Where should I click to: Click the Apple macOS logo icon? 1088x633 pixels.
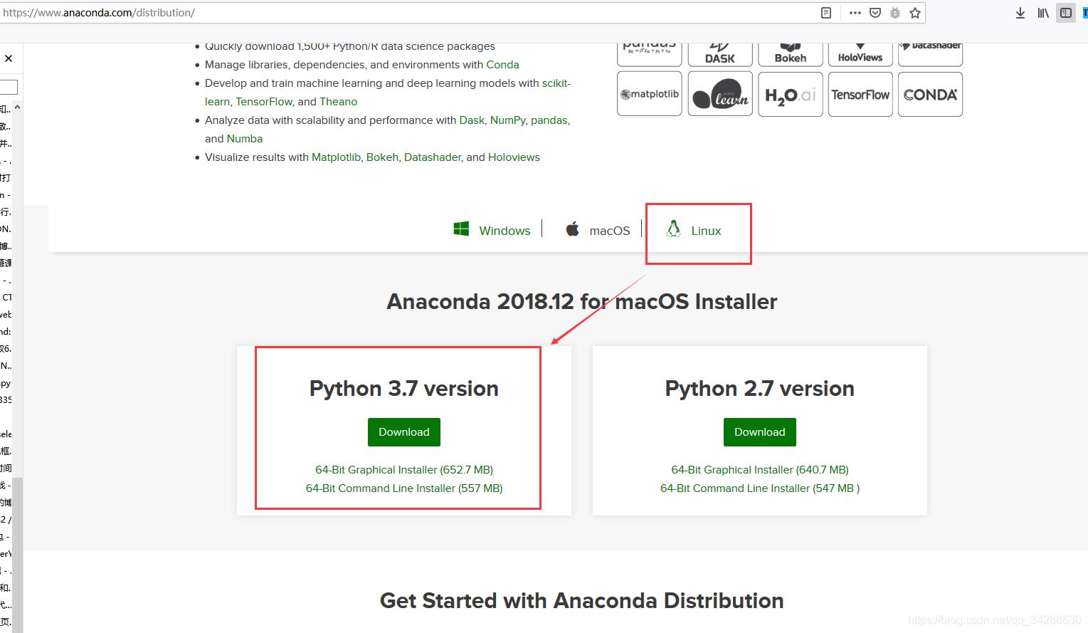(572, 229)
